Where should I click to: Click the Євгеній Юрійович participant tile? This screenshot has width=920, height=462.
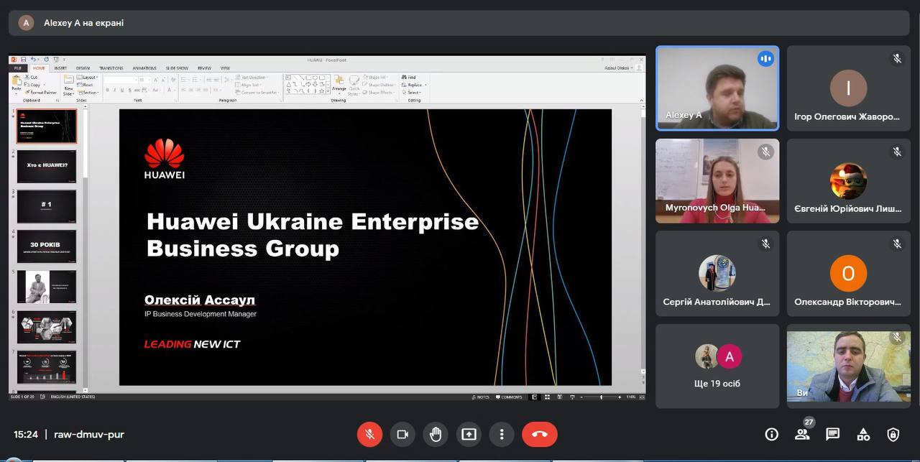coord(848,181)
